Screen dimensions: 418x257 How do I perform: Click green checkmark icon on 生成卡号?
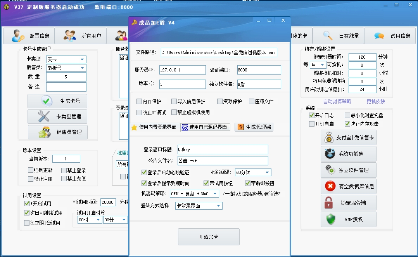click(x=47, y=101)
